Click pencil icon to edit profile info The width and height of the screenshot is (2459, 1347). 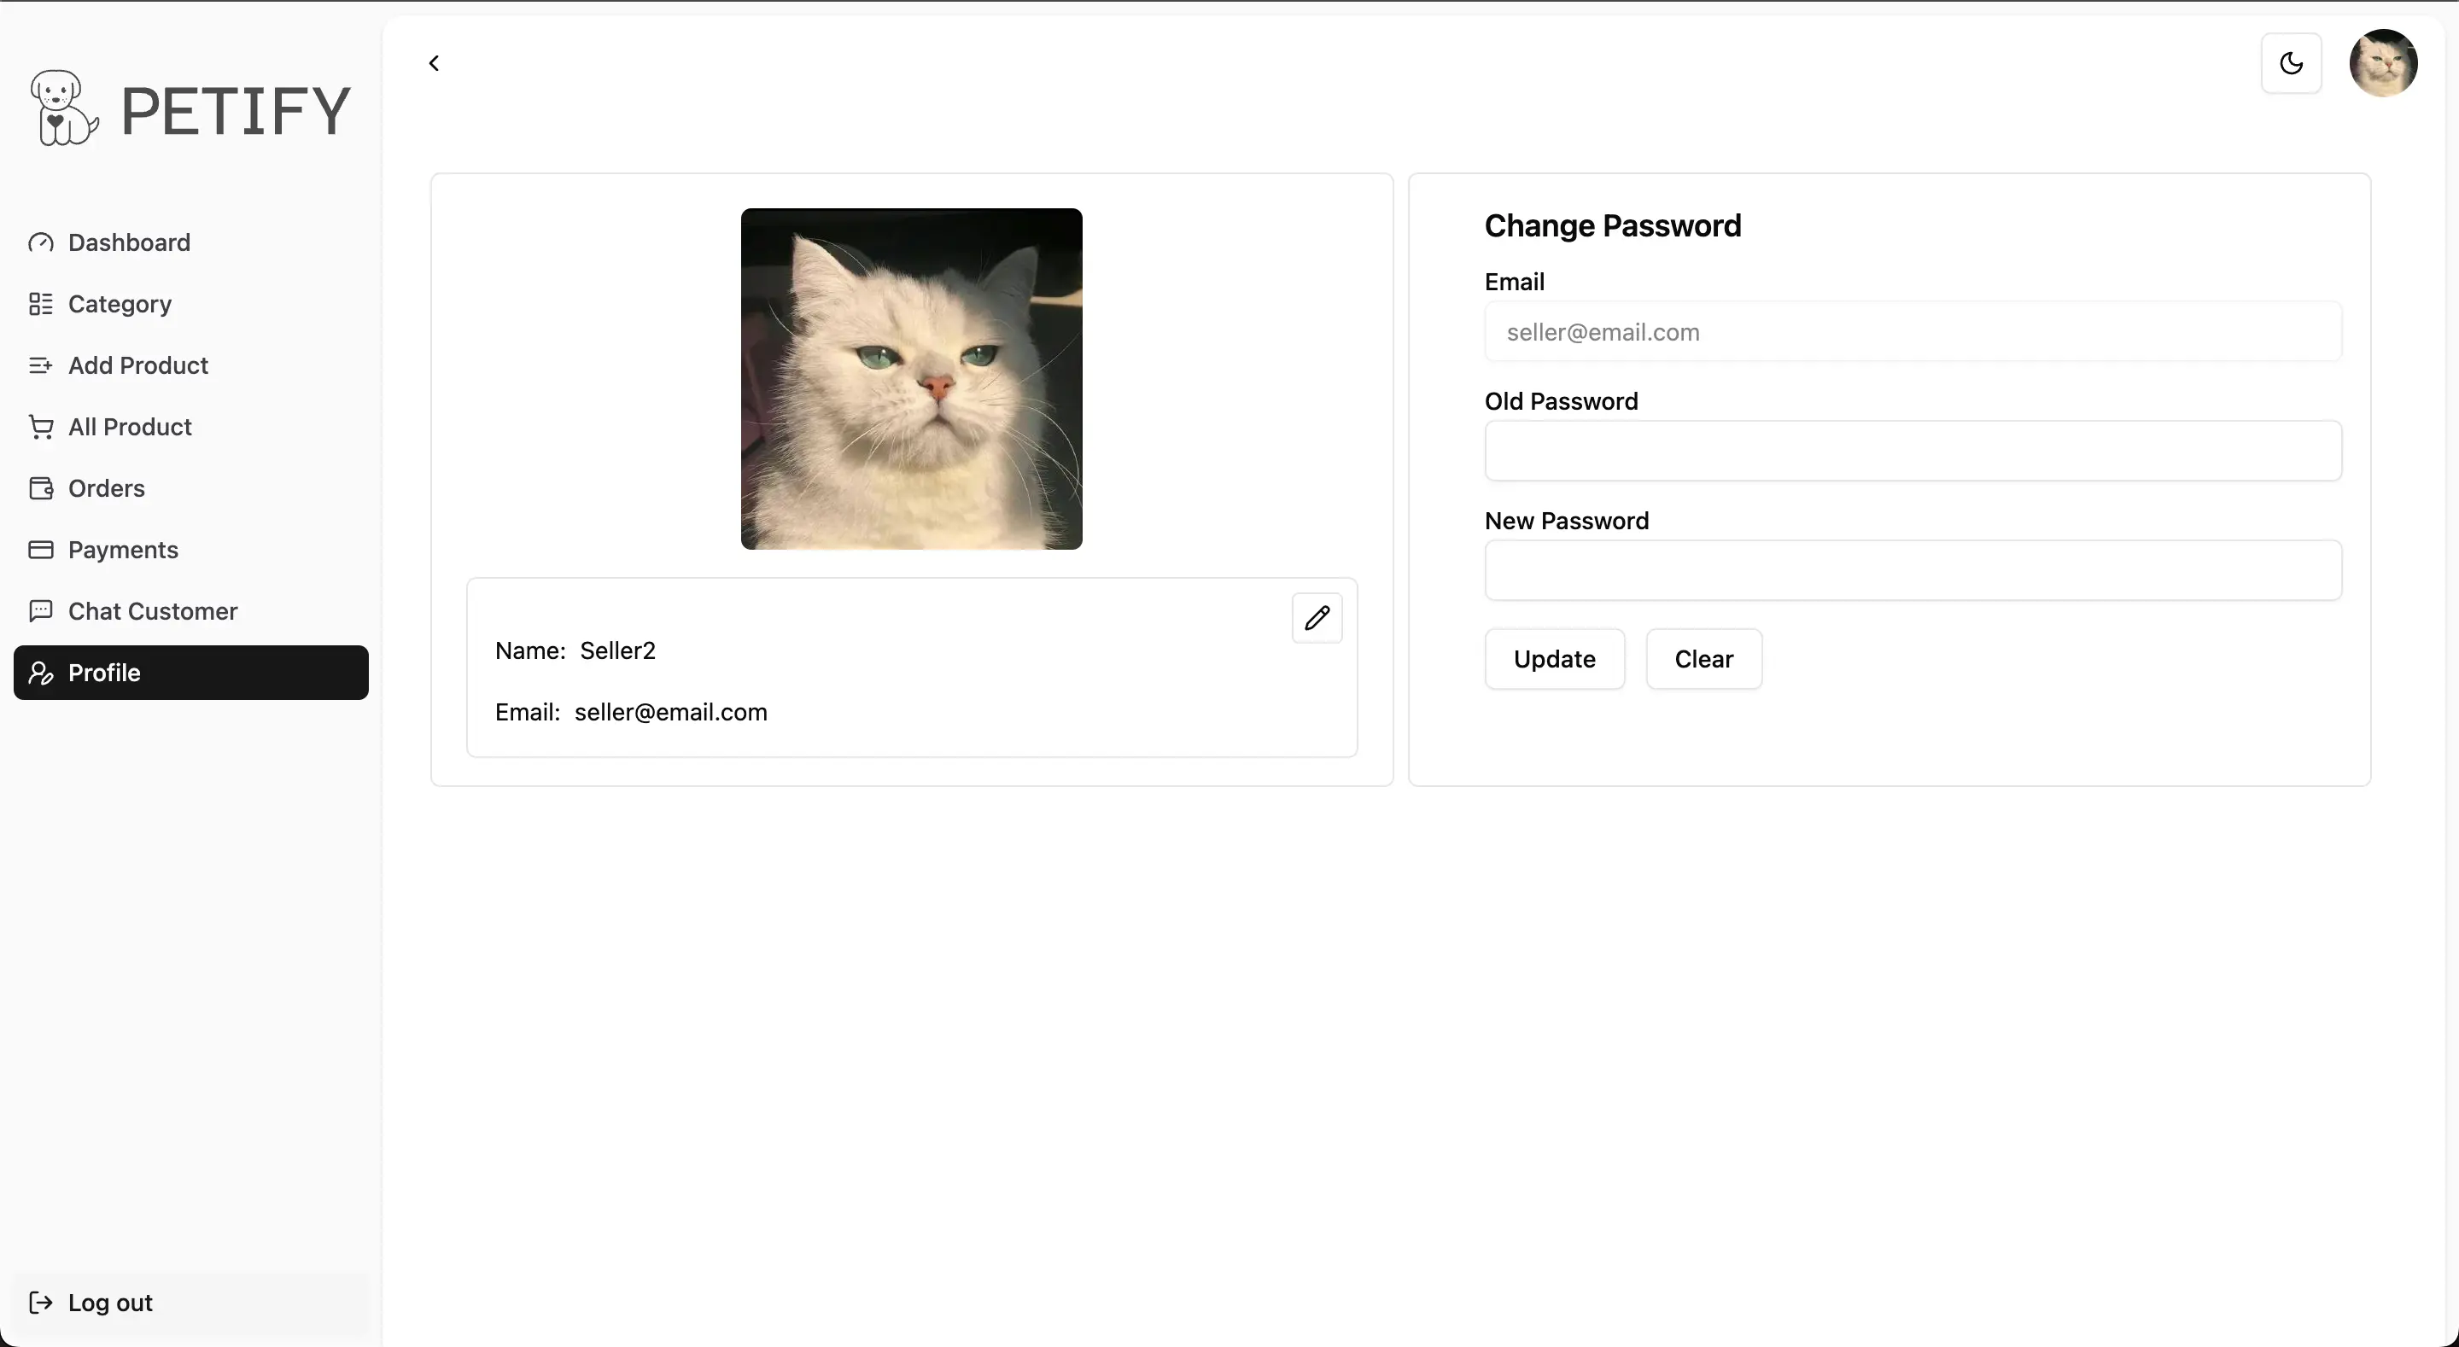tap(1317, 618)
